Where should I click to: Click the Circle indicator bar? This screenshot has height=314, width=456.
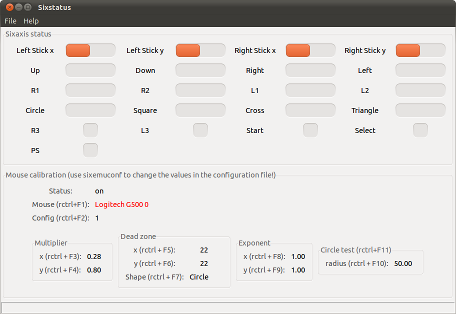click(90, 110)
